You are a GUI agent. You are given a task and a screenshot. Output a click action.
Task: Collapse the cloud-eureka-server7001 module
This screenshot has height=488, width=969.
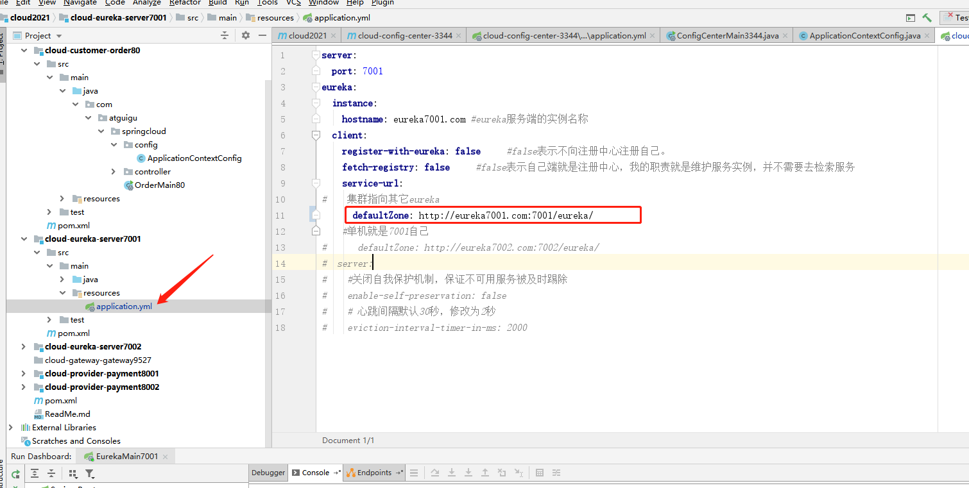tap(24, 239)
